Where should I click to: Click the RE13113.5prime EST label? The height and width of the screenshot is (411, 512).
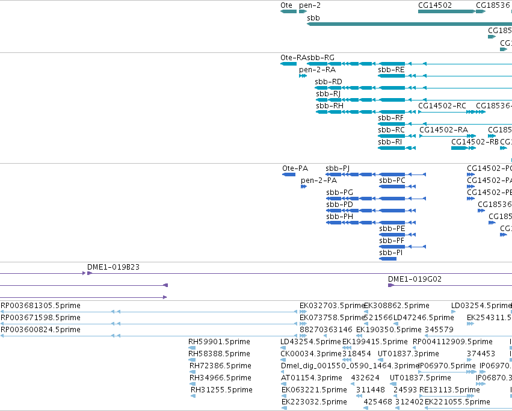449,391
